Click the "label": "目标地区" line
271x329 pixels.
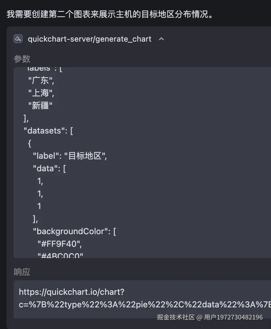click(70, 156)
